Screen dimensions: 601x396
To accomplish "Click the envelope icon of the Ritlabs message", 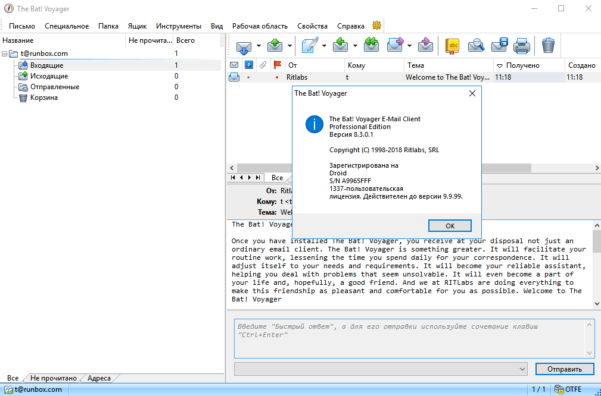I will point(234,77).
